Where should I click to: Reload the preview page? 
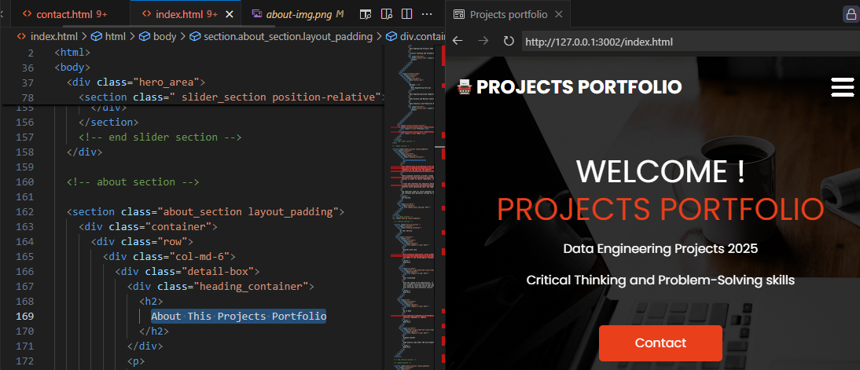tap(509, 41)
